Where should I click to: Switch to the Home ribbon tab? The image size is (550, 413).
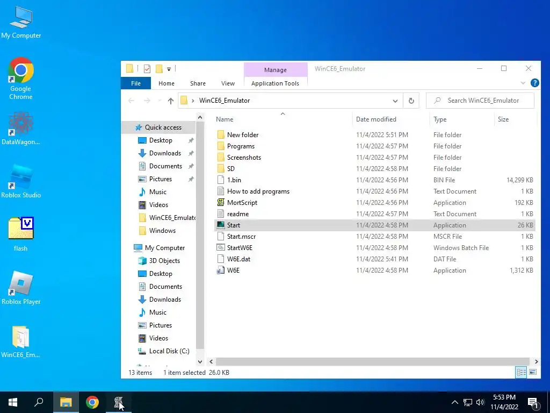167,83
